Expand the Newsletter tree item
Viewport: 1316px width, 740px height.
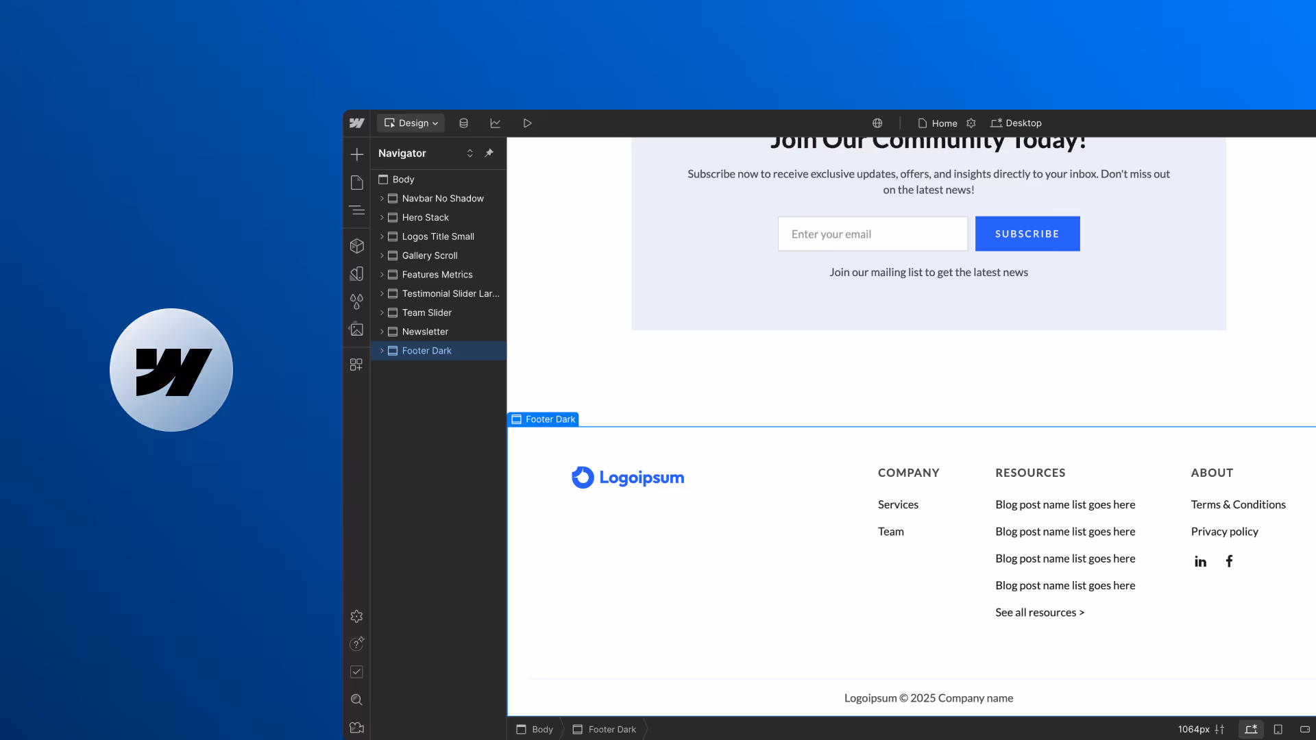(x=382, y=332)
